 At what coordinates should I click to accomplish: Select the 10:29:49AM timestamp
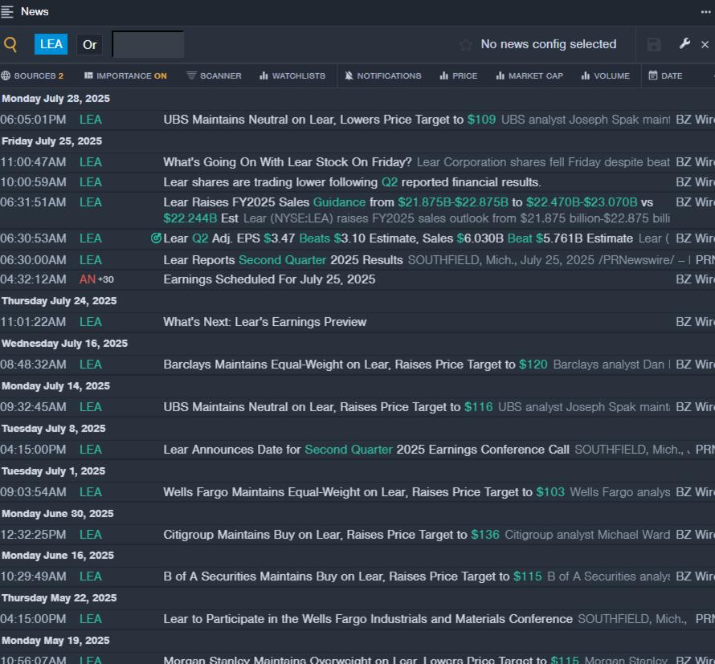[x=33, y=576]
